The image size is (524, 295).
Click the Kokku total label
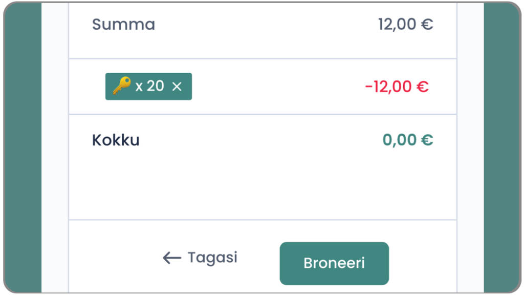[116, 140]
